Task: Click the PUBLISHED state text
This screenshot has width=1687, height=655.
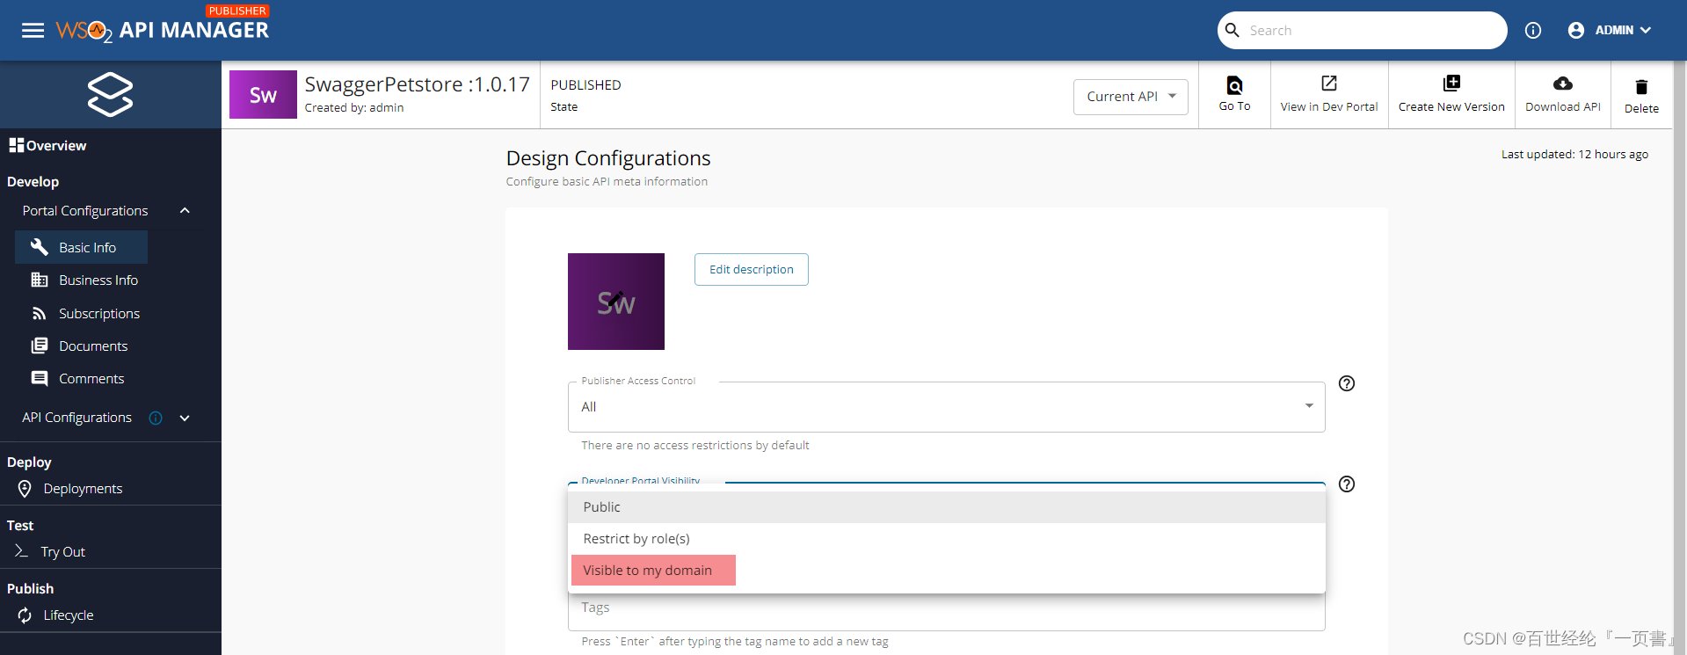Action: [585, 85]
